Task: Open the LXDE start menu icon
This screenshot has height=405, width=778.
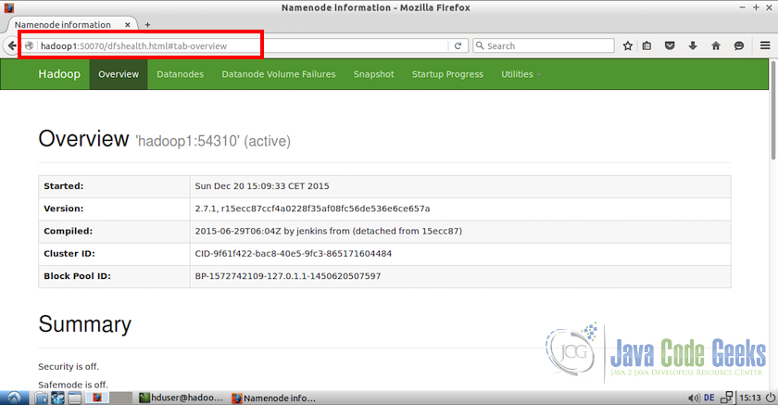Action: [14, 399]
